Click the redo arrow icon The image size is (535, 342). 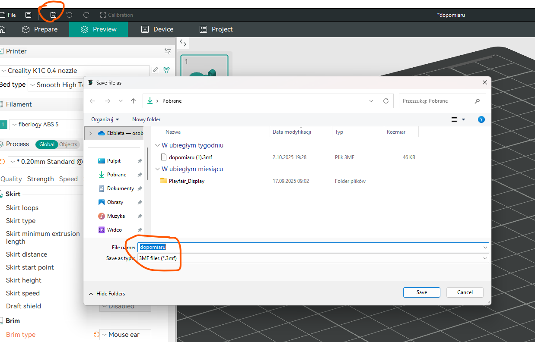coord(86,15)
